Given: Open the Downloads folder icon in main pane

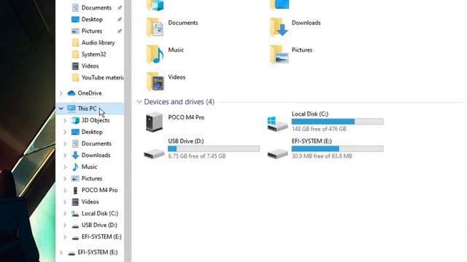Looking at the screenshot, I should (279, 28).
